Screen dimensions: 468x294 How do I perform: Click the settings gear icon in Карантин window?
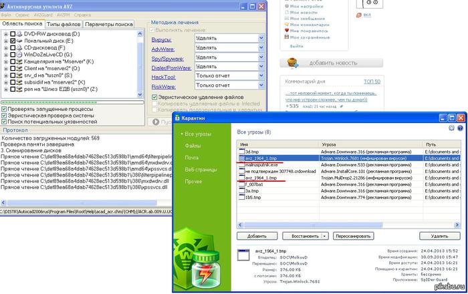pyautogui.click(x=451, y=127)
